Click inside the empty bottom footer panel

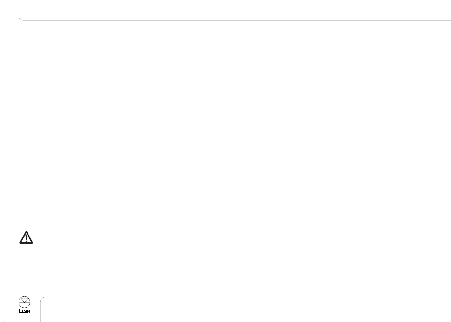tap(245, 309)
